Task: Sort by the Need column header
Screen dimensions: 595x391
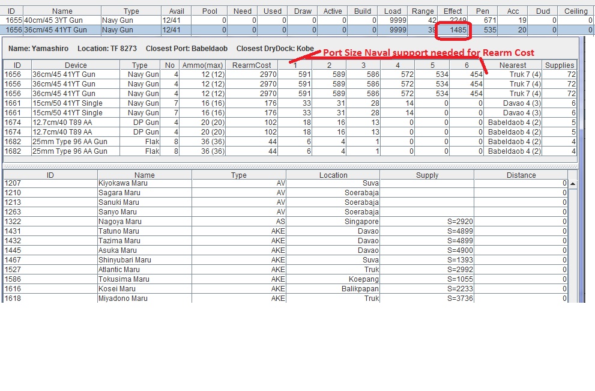Action: 243,11
